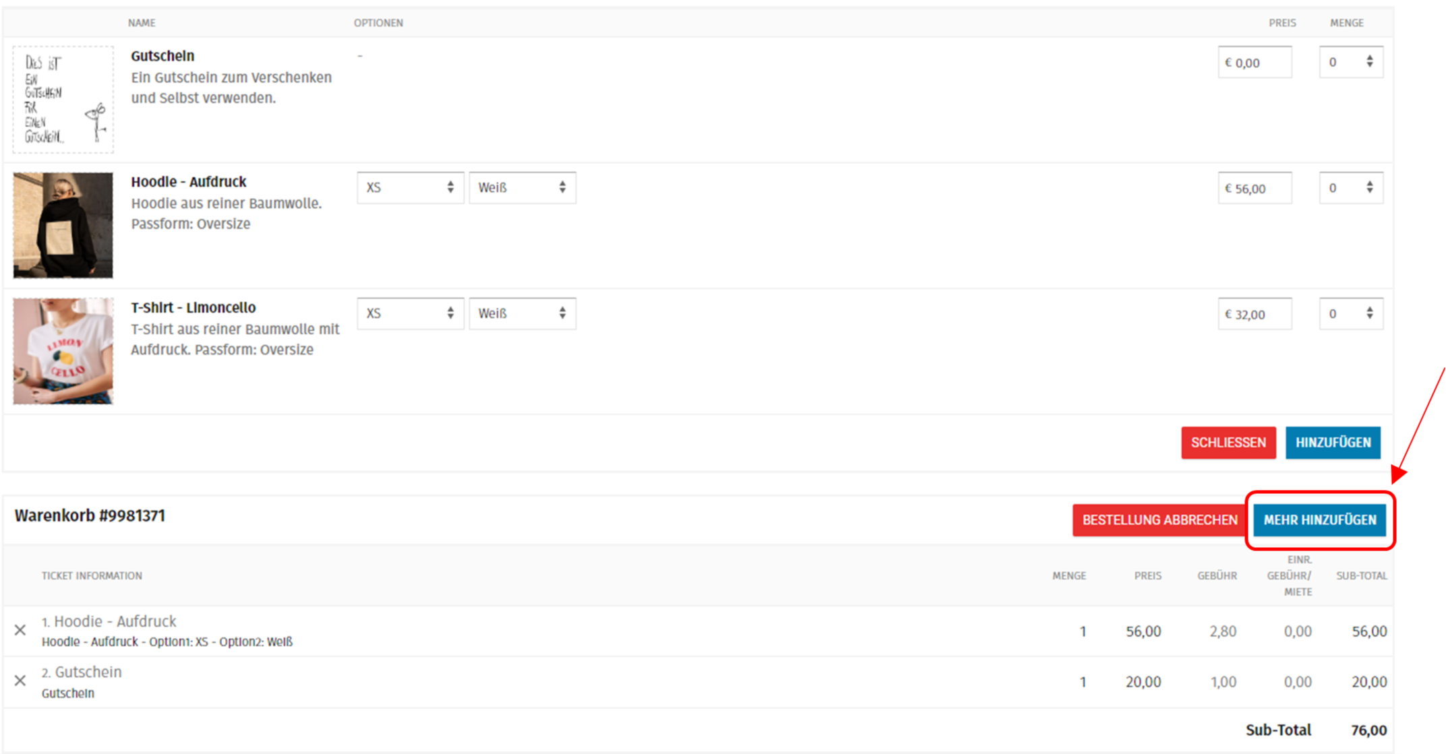Image resolution: width=1446 pixels, height=754 pixels.
Task: Open the Gutschein product thumbnail
Action: pyautogui.click(x=63, y=100)
